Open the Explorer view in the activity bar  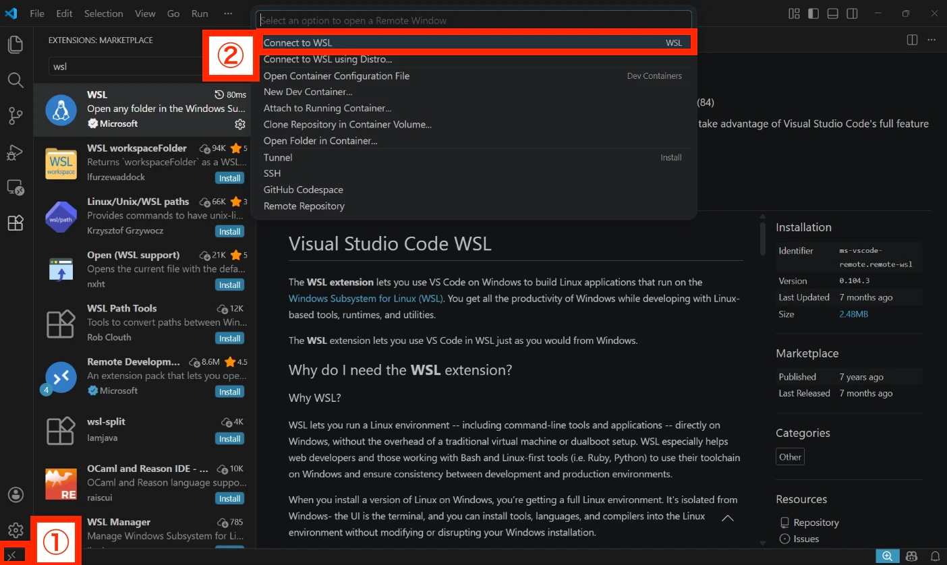coord(16,45)
